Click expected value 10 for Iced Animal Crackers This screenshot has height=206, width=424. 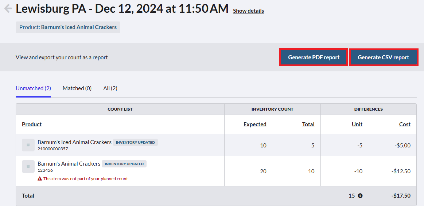(263, 146)
